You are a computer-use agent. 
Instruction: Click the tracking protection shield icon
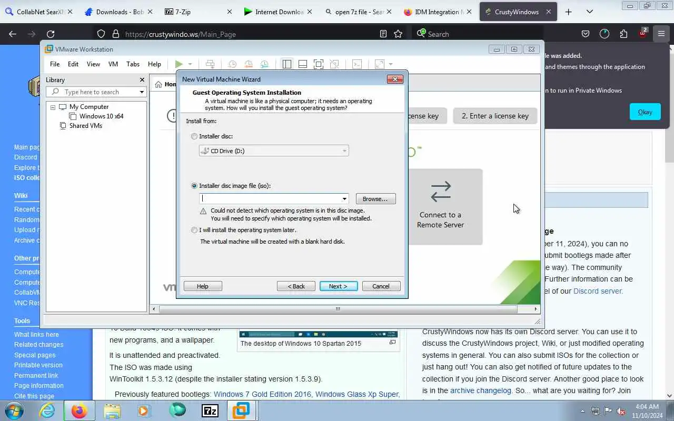pos(101,34)
